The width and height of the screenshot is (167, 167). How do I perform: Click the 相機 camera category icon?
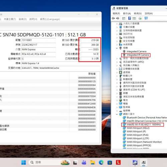pyautogui.click(x=121, y=48)
